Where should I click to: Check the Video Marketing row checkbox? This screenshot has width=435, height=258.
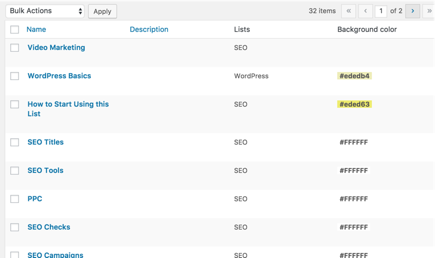coord(14,48)
